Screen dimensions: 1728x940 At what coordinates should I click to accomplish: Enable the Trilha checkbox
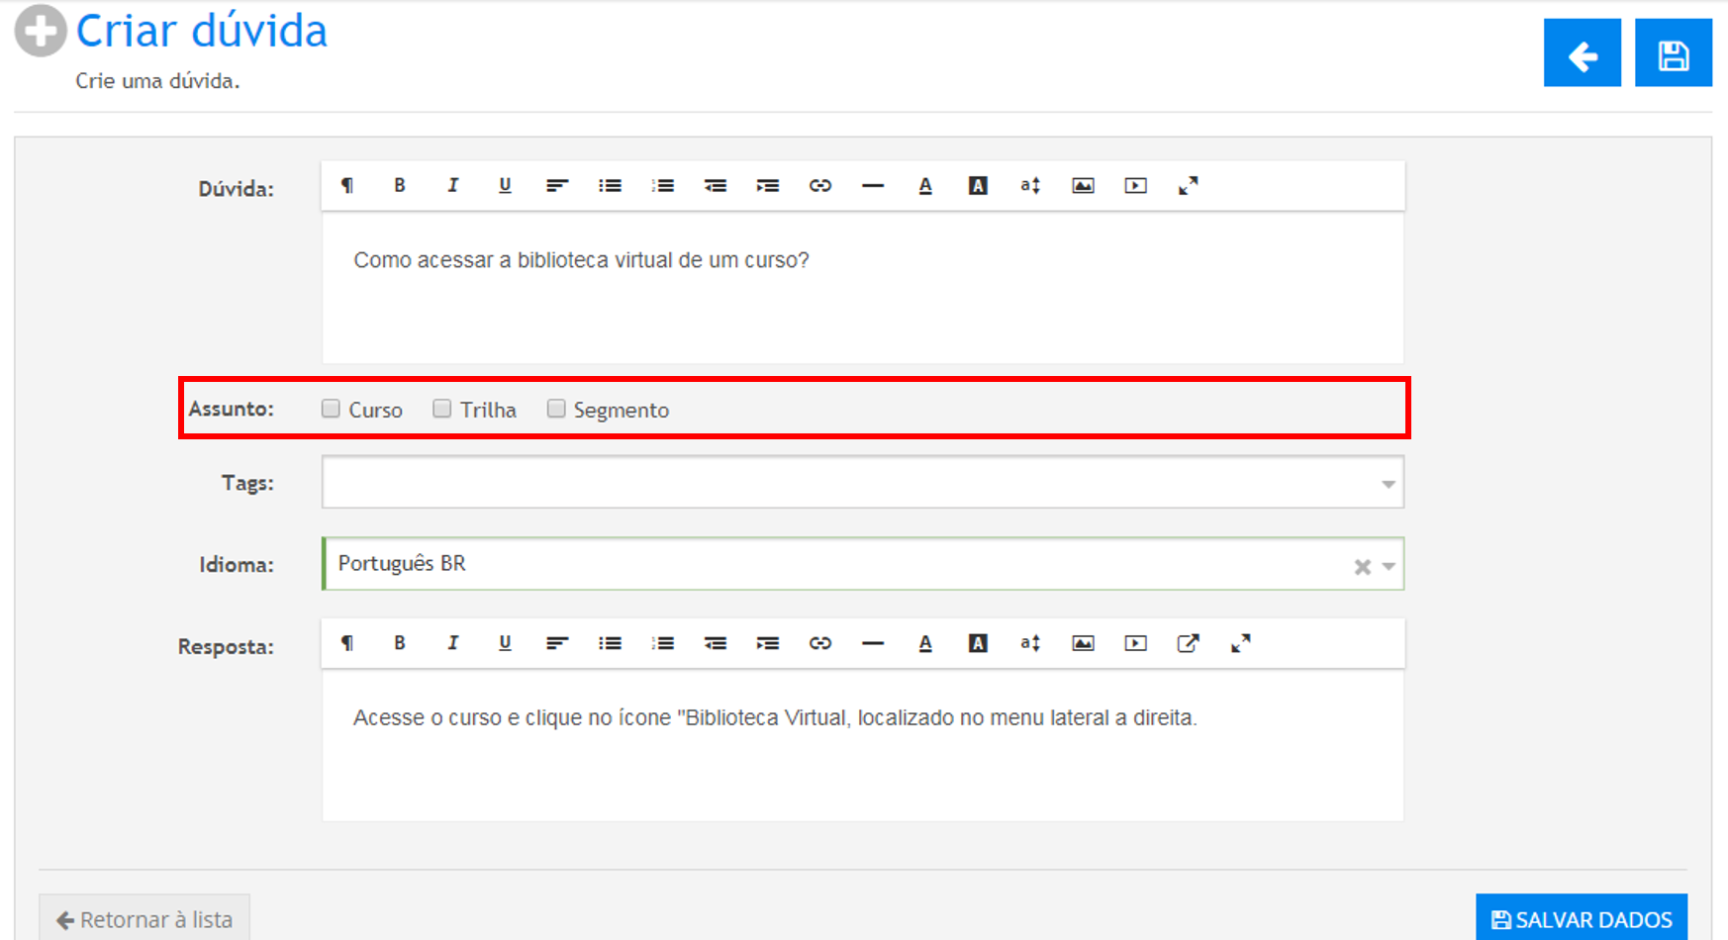441,409
